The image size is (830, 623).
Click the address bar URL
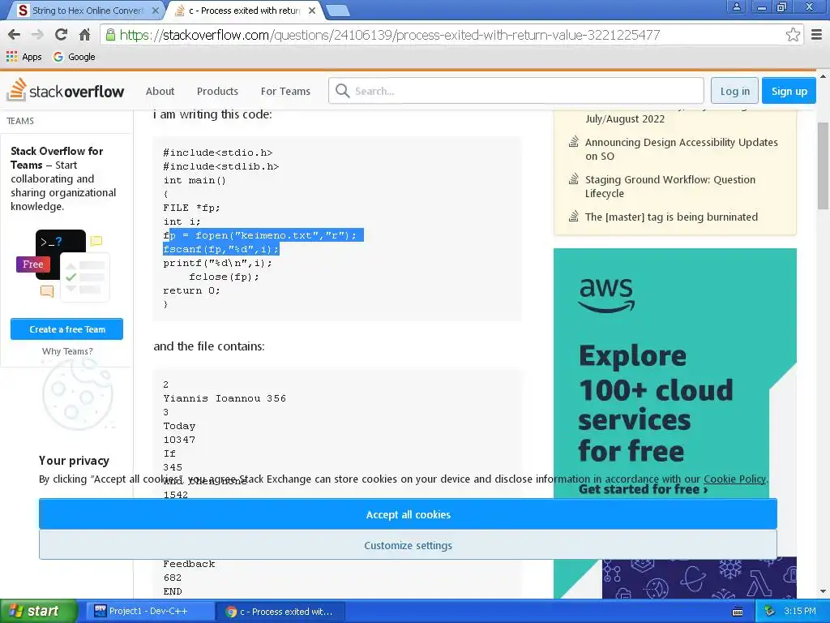[390, 35]
